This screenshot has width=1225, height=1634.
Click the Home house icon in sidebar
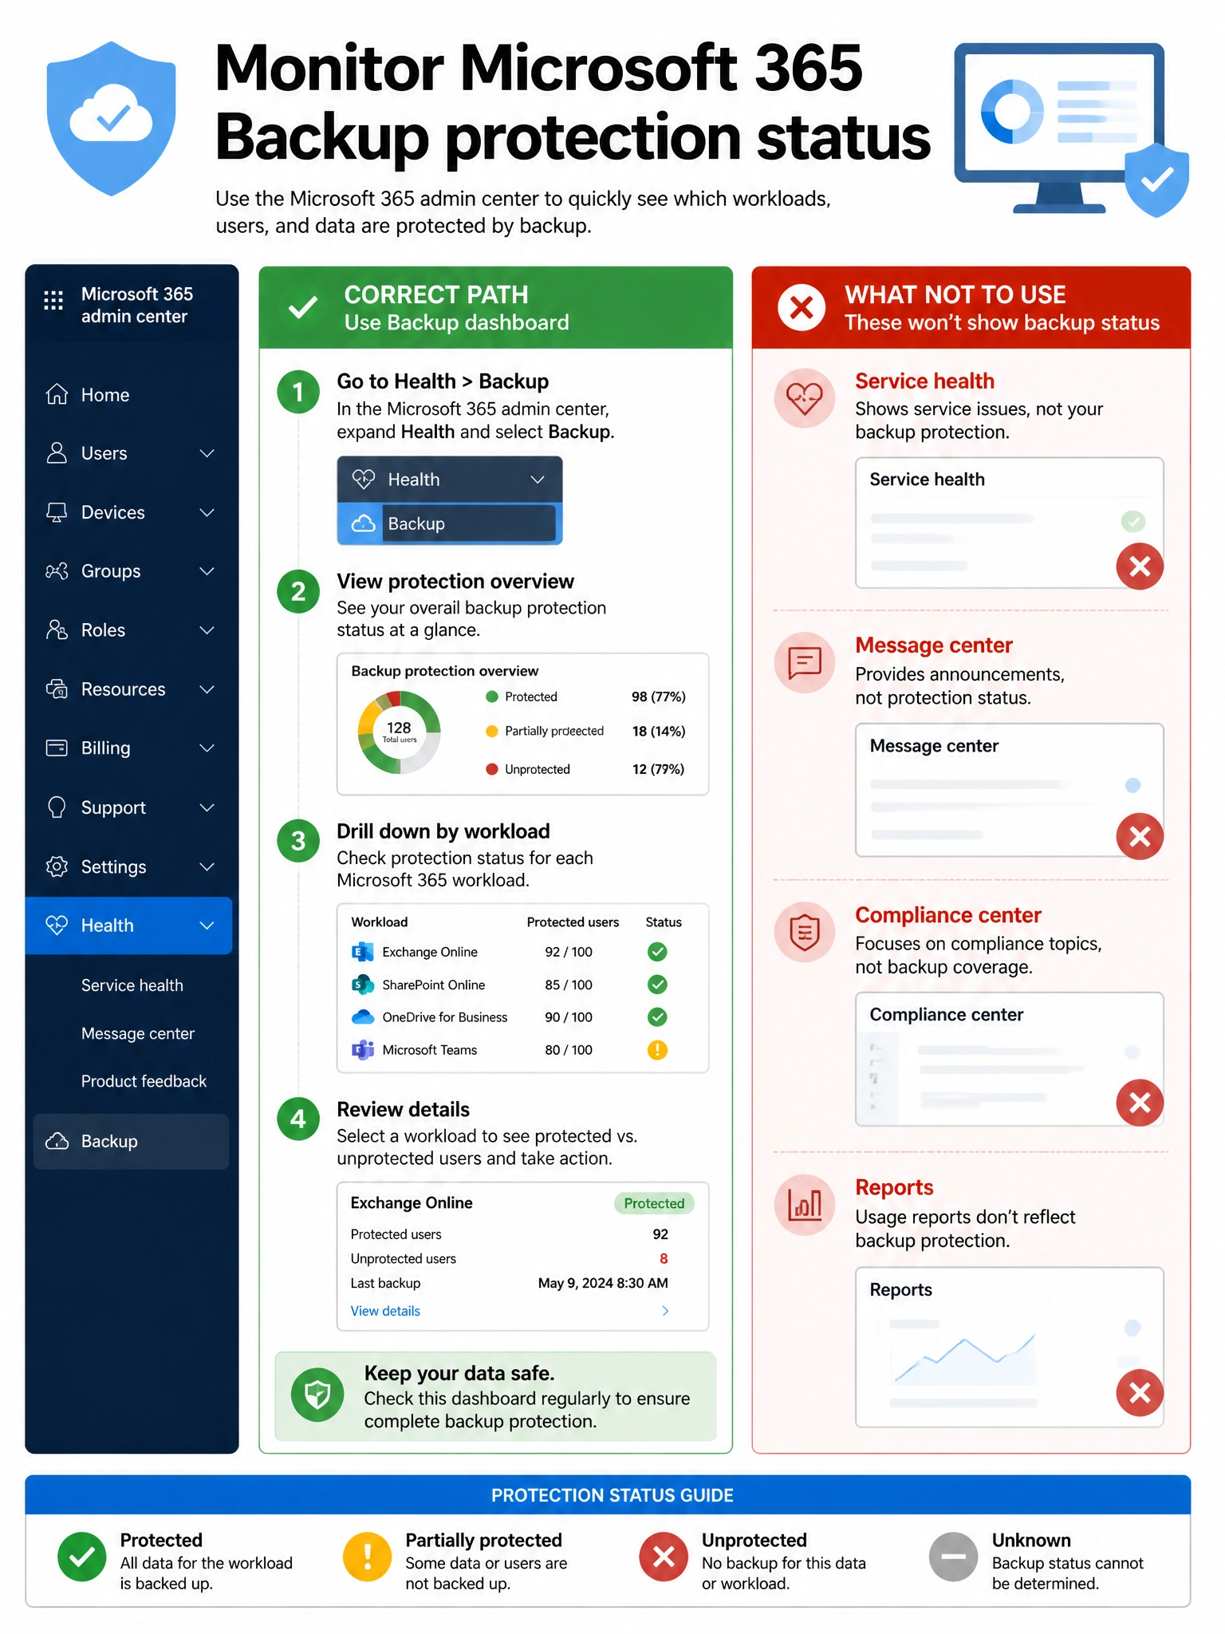[57, 394]
